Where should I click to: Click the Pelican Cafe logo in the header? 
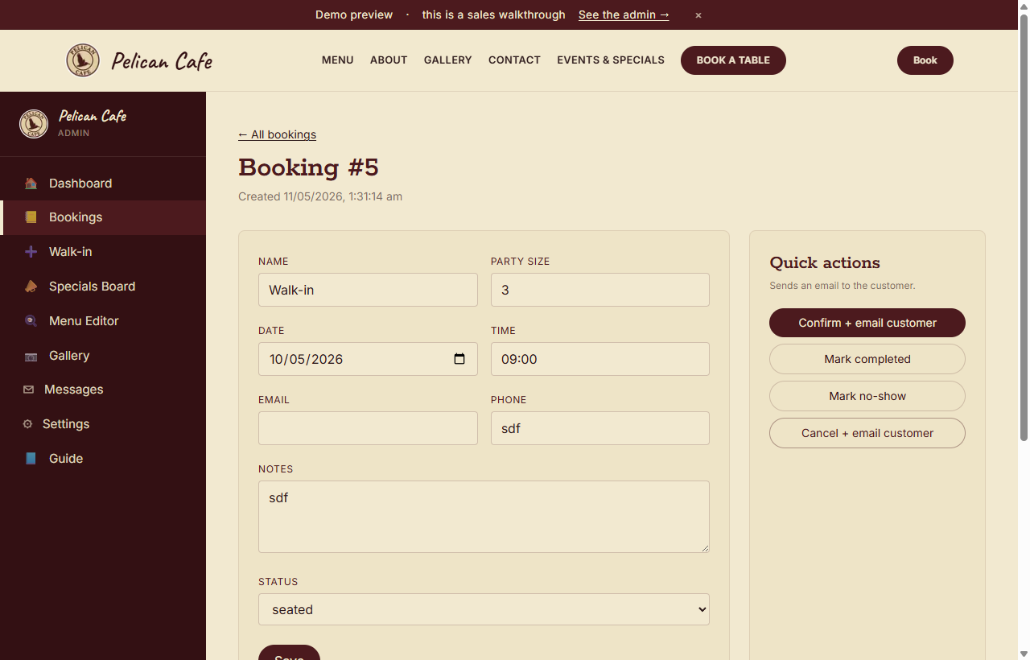coord(139,60)
